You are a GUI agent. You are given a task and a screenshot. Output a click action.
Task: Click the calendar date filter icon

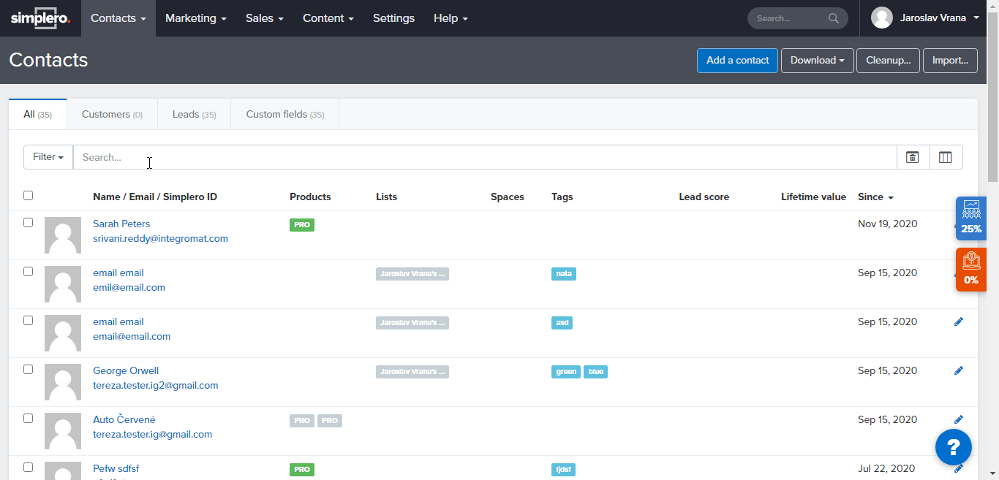pos(913,157)
